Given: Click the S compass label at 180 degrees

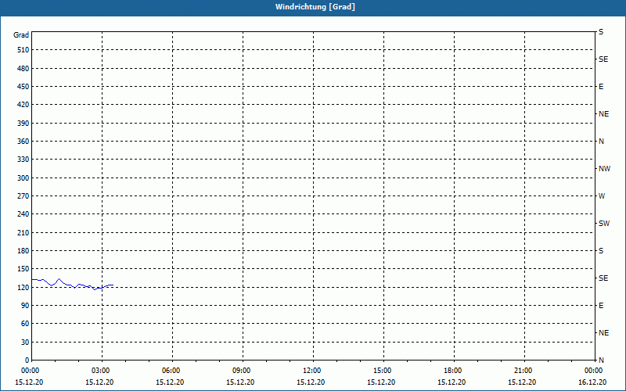Looking at the screenshot, I should [x=601, y=251].
